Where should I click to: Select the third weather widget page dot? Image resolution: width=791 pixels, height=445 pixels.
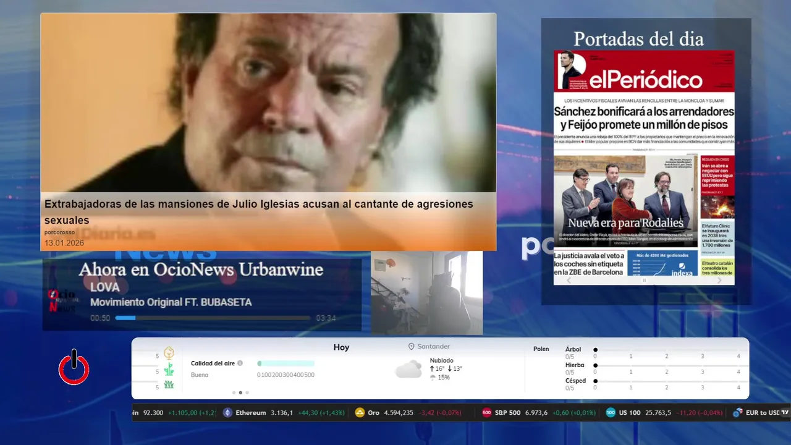[x=247, y=392]
